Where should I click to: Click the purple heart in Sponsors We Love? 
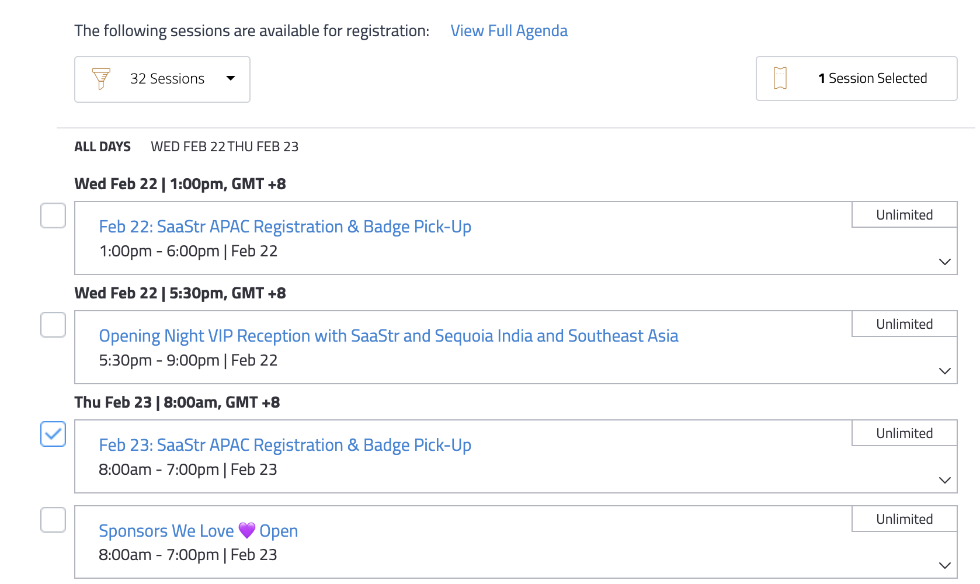tap(247, 530)
